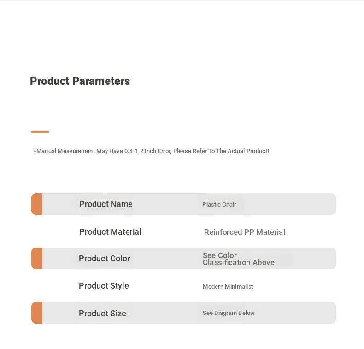
Task: Click See Diagram Below text
Action: tap(229, 313)
